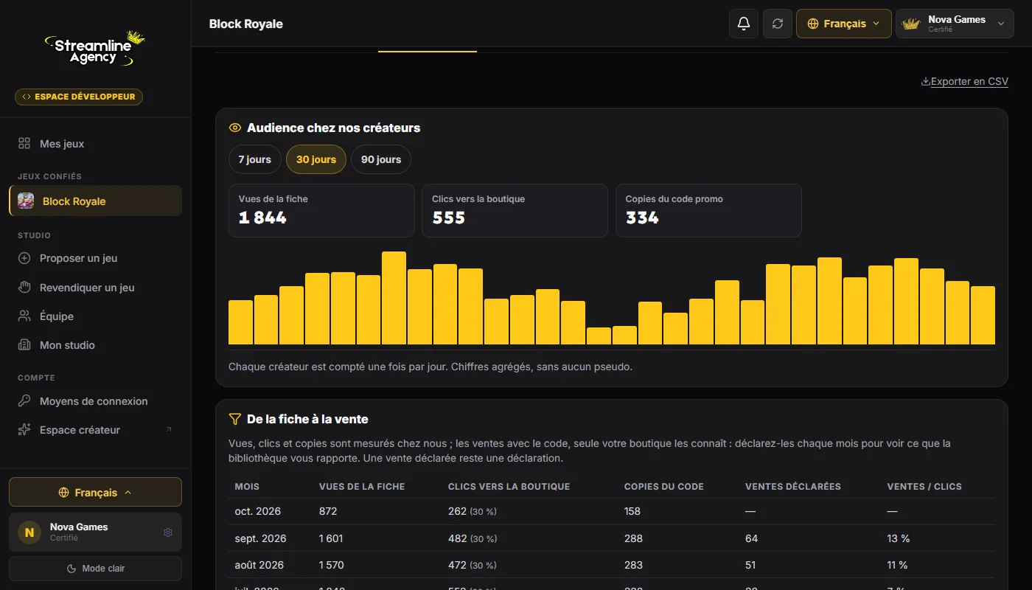Select the 7 jours period

pyautogui.click(x=255, y=159)
